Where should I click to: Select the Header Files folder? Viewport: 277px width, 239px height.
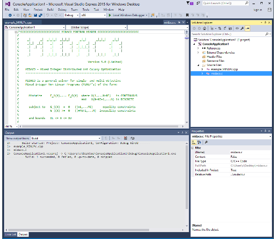pos(214,57)
